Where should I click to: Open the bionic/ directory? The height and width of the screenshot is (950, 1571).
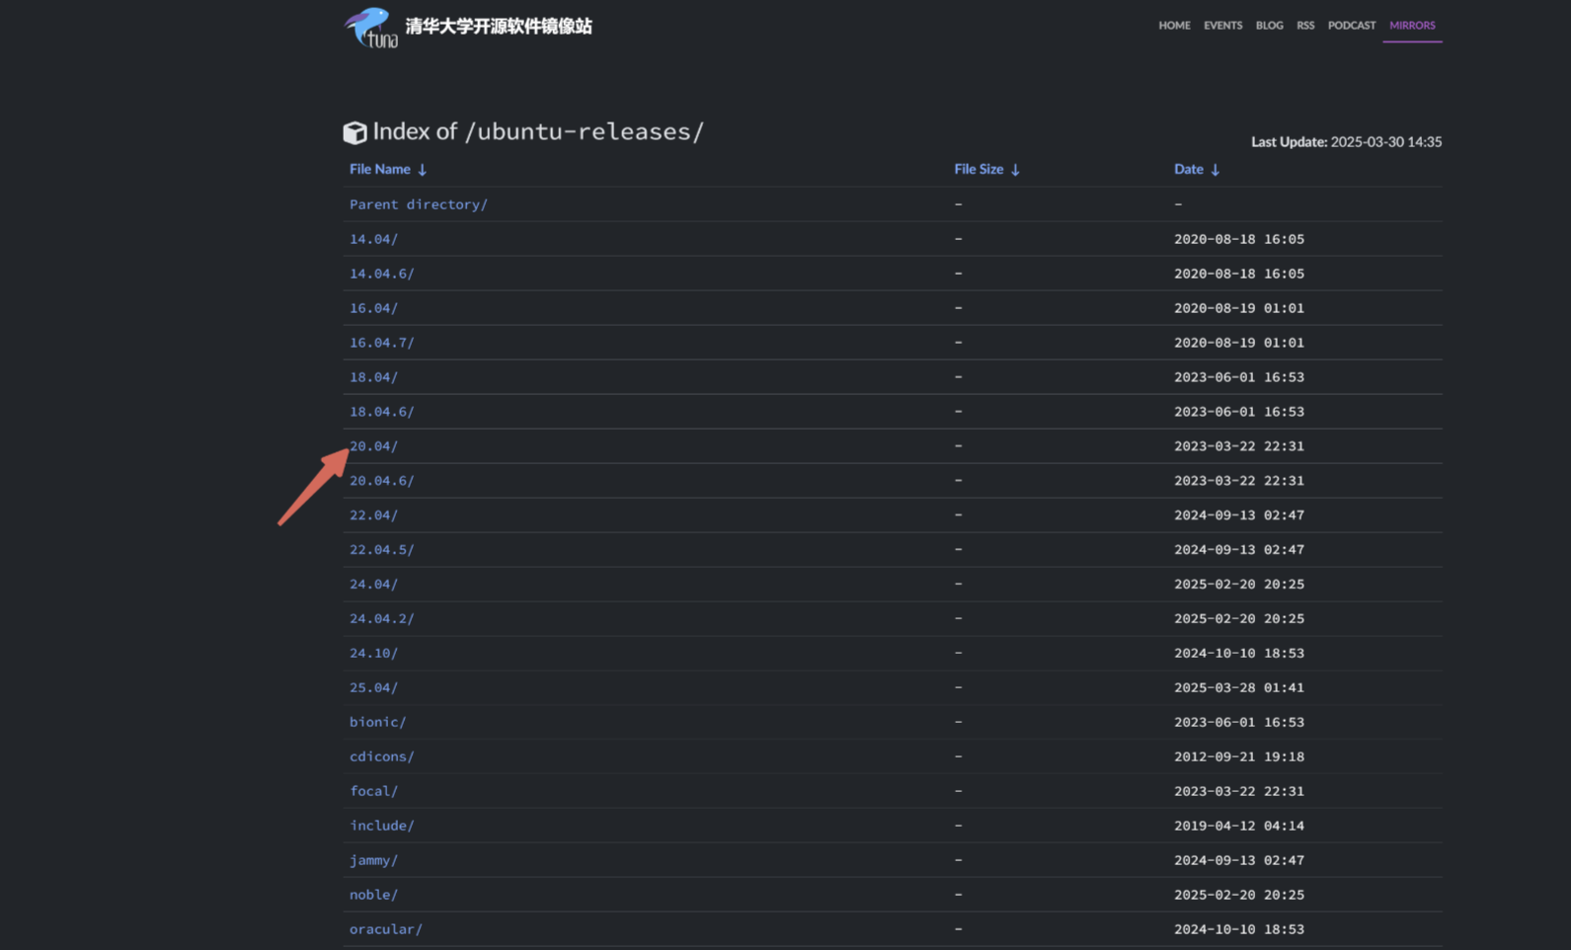pos(377,723)
